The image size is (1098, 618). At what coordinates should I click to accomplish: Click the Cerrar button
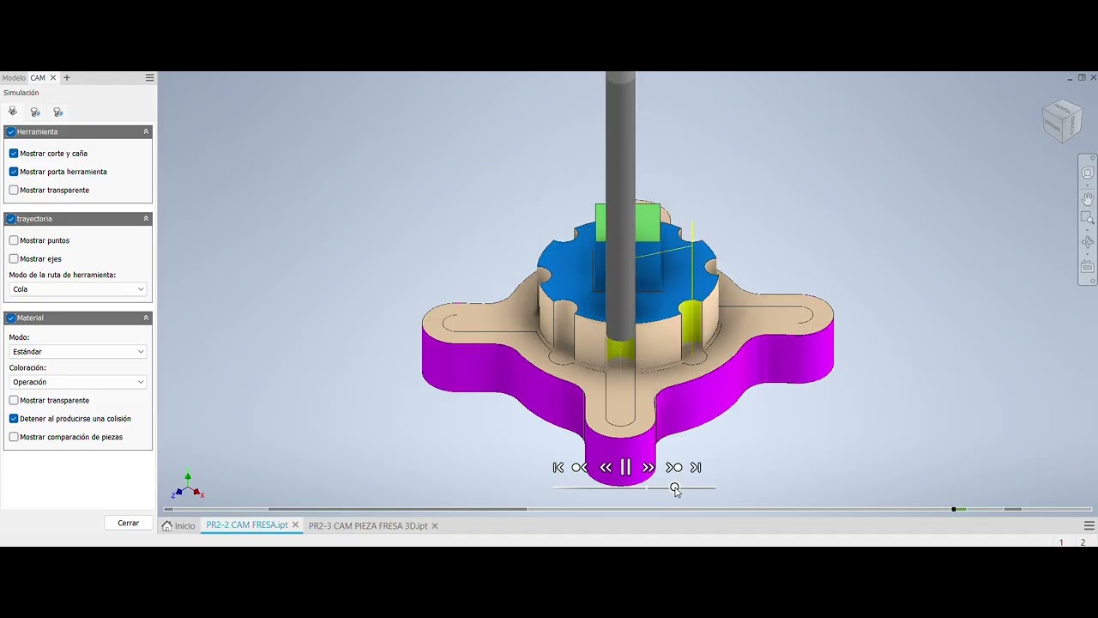coord(128,523)
